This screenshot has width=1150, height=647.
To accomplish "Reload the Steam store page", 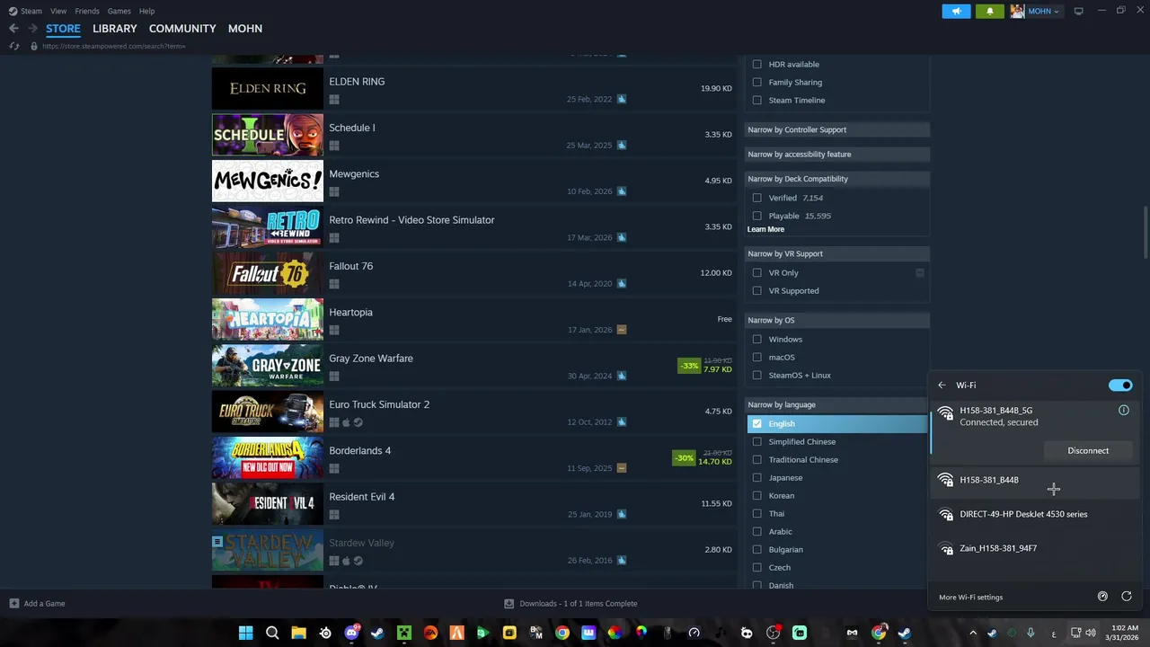I will click(x=13, y=46).
